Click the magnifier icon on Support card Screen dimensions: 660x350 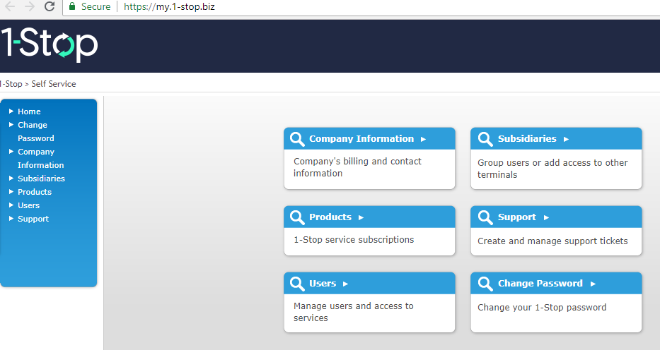485,217
